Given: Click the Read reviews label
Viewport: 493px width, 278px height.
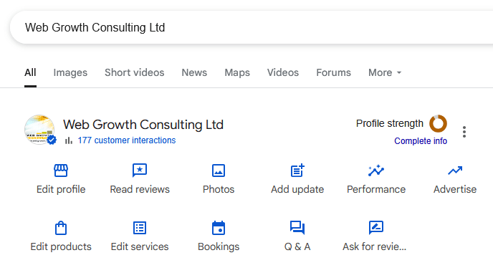Looking at the screenshot, I should pyautogui.click(x=140, y=189).
